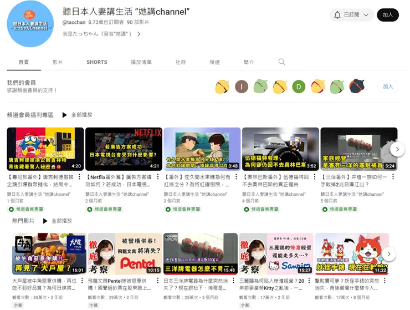Viewport: 410px width, 310px height.
Task: Open more options for the 妖怪手錶 video
Action: tap(385, 281)
